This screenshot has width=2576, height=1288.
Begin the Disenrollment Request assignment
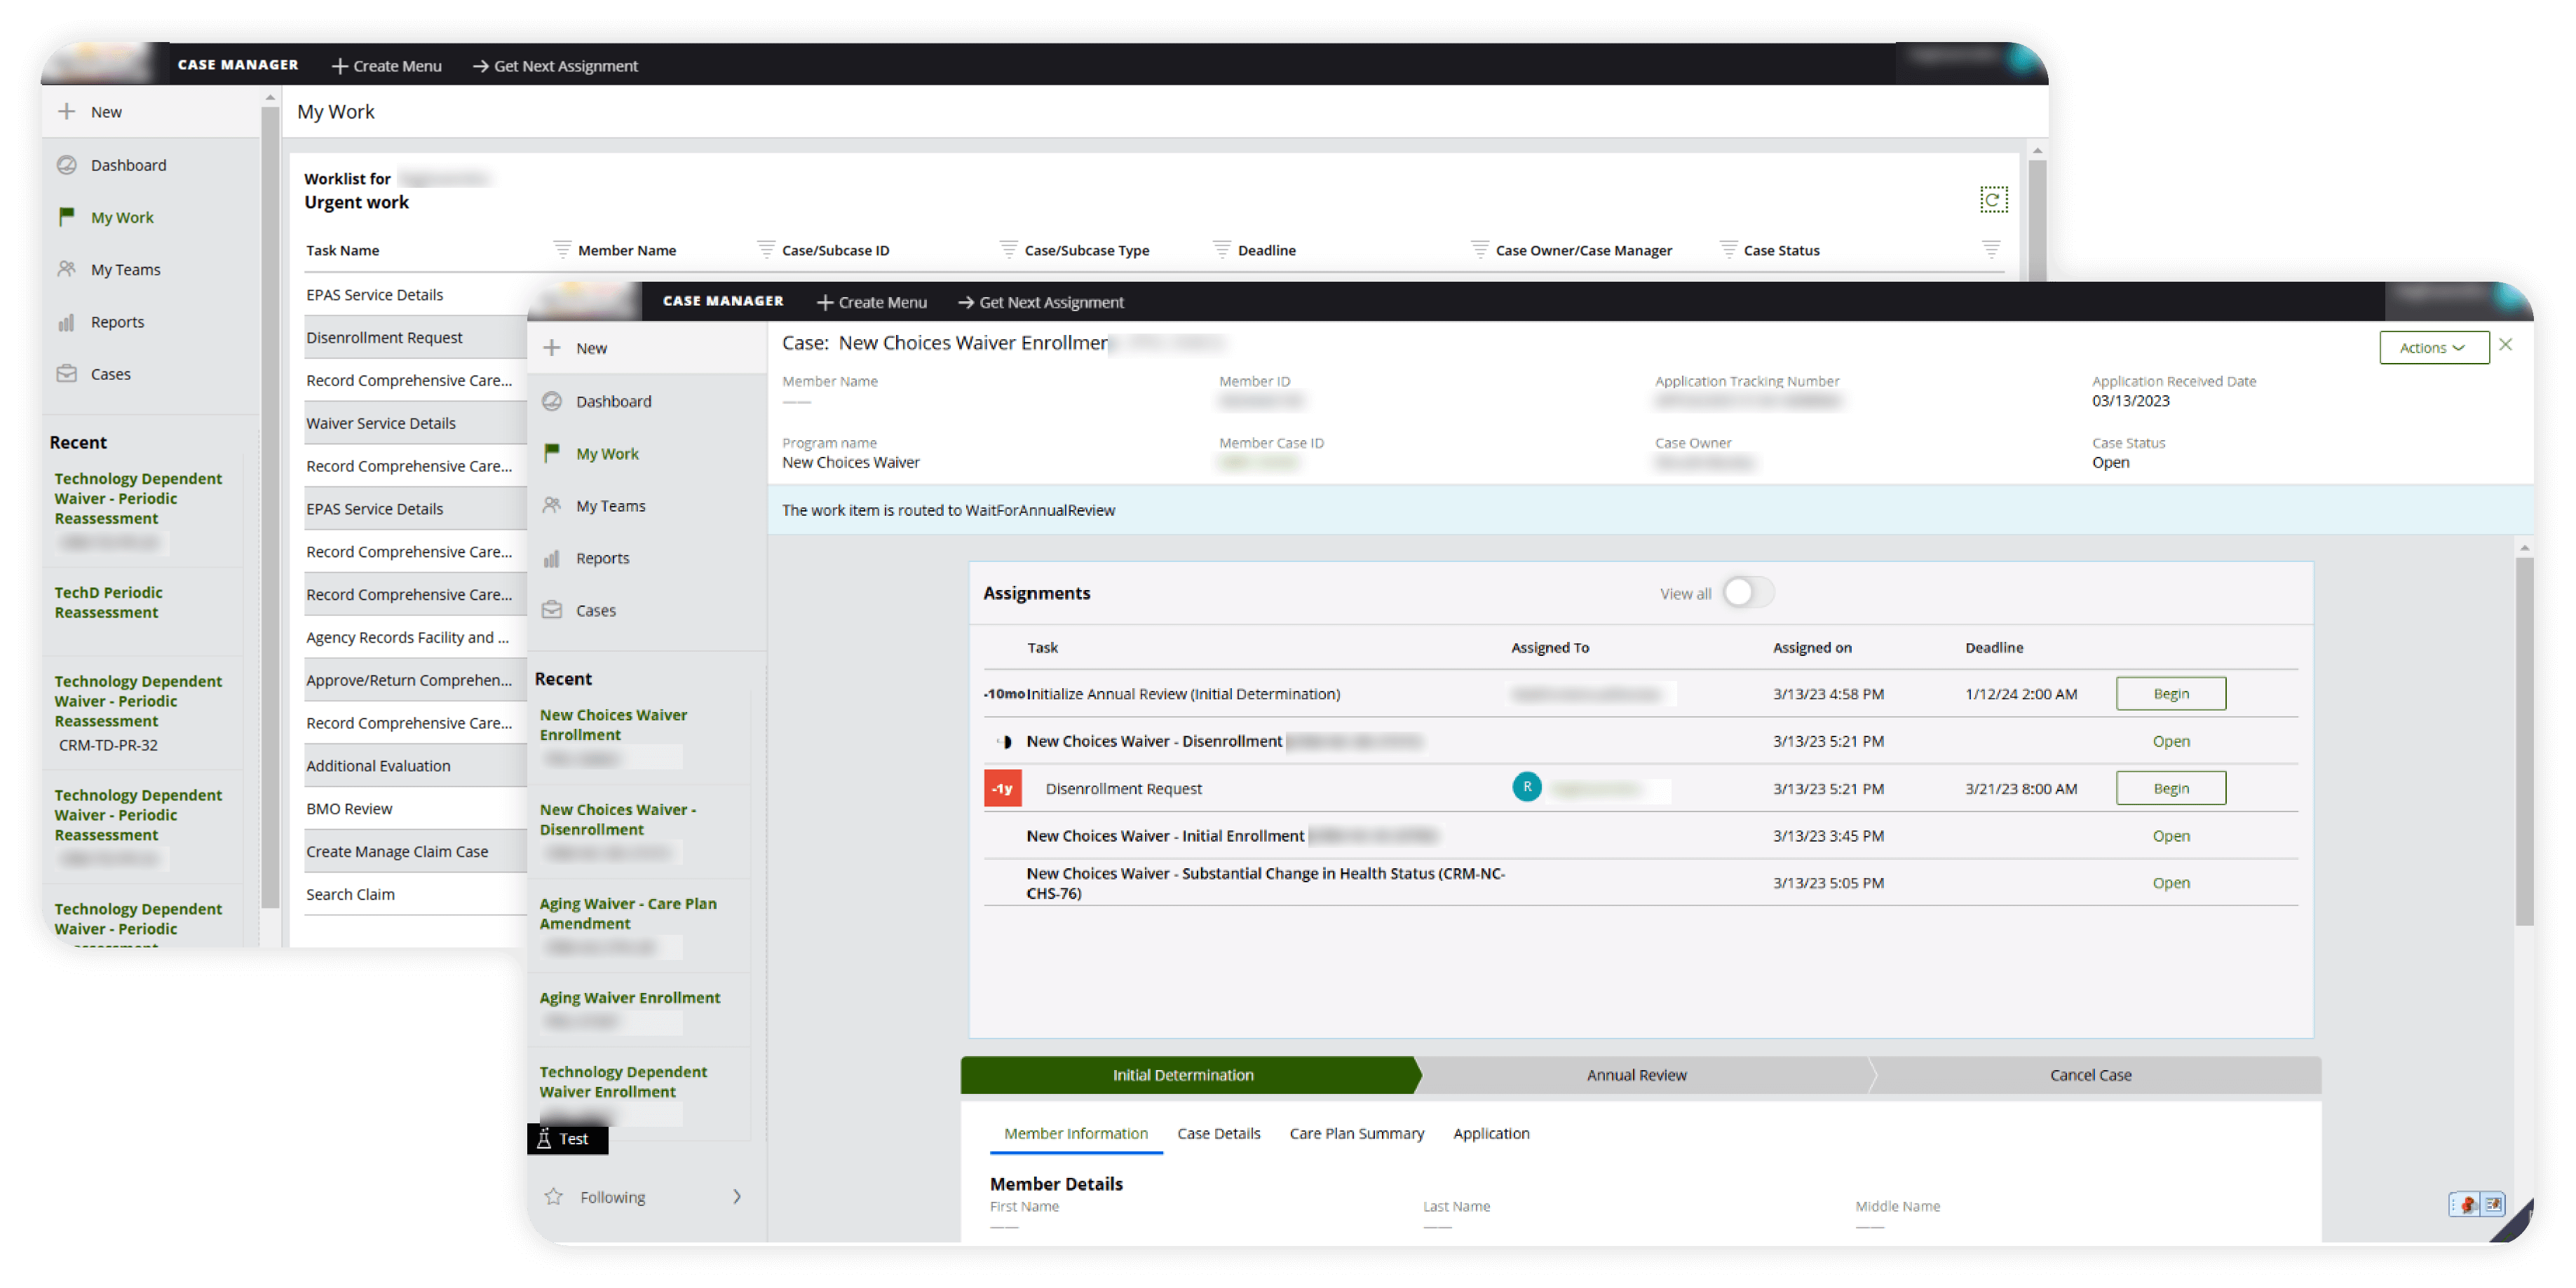point(2170,788)
